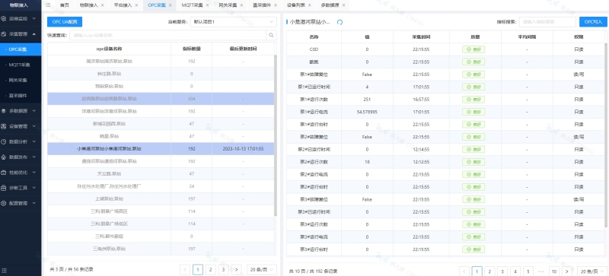Switch to the 设备列表 tab

click(x=295, y=5)
